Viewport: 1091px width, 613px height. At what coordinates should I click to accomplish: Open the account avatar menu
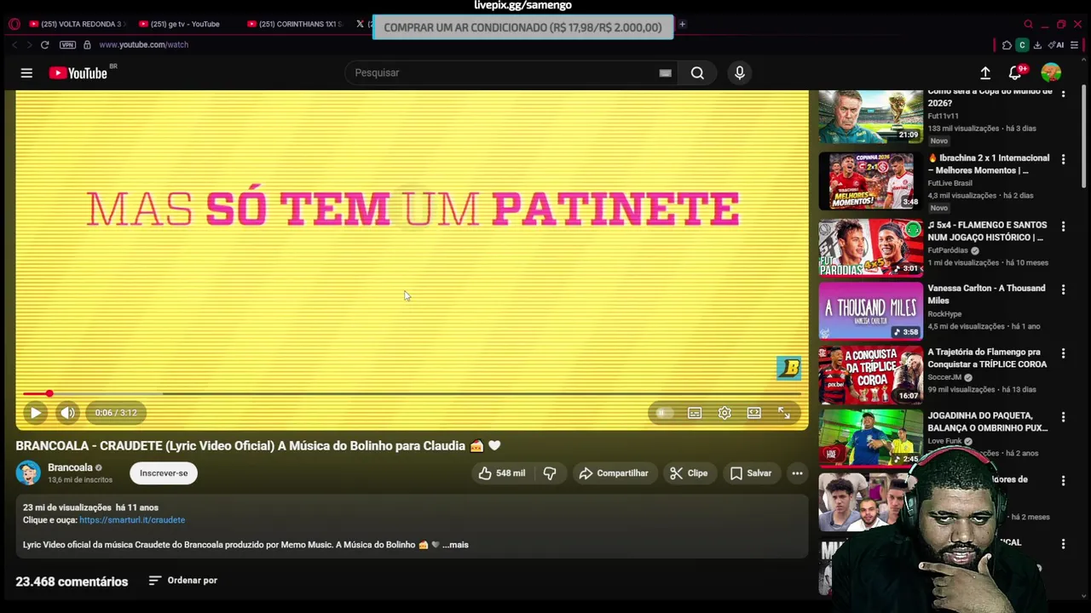[1051, 73]
